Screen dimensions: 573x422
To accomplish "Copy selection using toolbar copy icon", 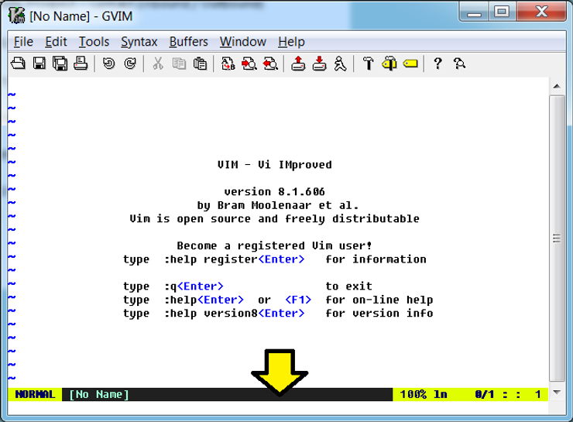I will pos(179,63).
